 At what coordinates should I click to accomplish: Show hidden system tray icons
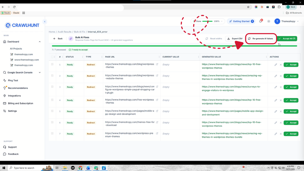268,168
